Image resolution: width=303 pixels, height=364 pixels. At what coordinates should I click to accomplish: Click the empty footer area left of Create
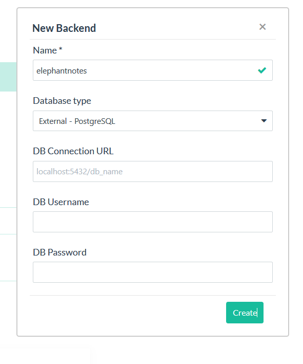[128, 313]
